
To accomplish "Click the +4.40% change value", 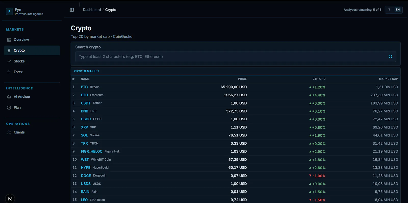I will [x=317, y=95].
